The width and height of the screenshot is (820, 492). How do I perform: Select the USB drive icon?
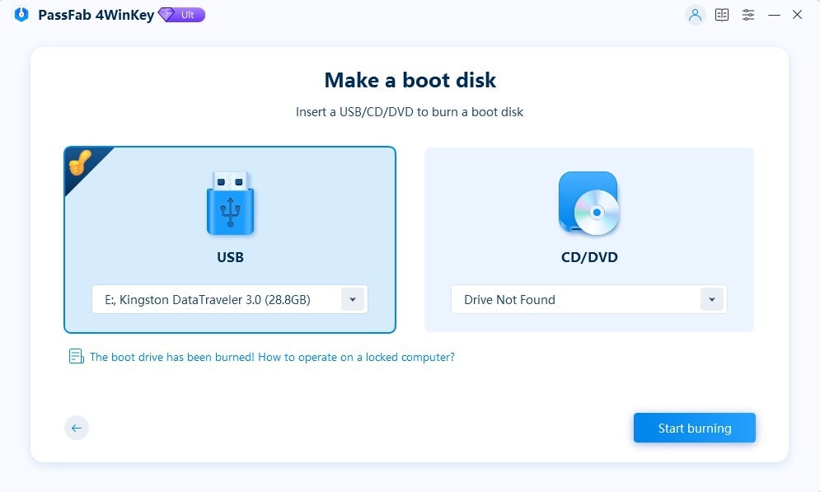click(x=230, y=204)
